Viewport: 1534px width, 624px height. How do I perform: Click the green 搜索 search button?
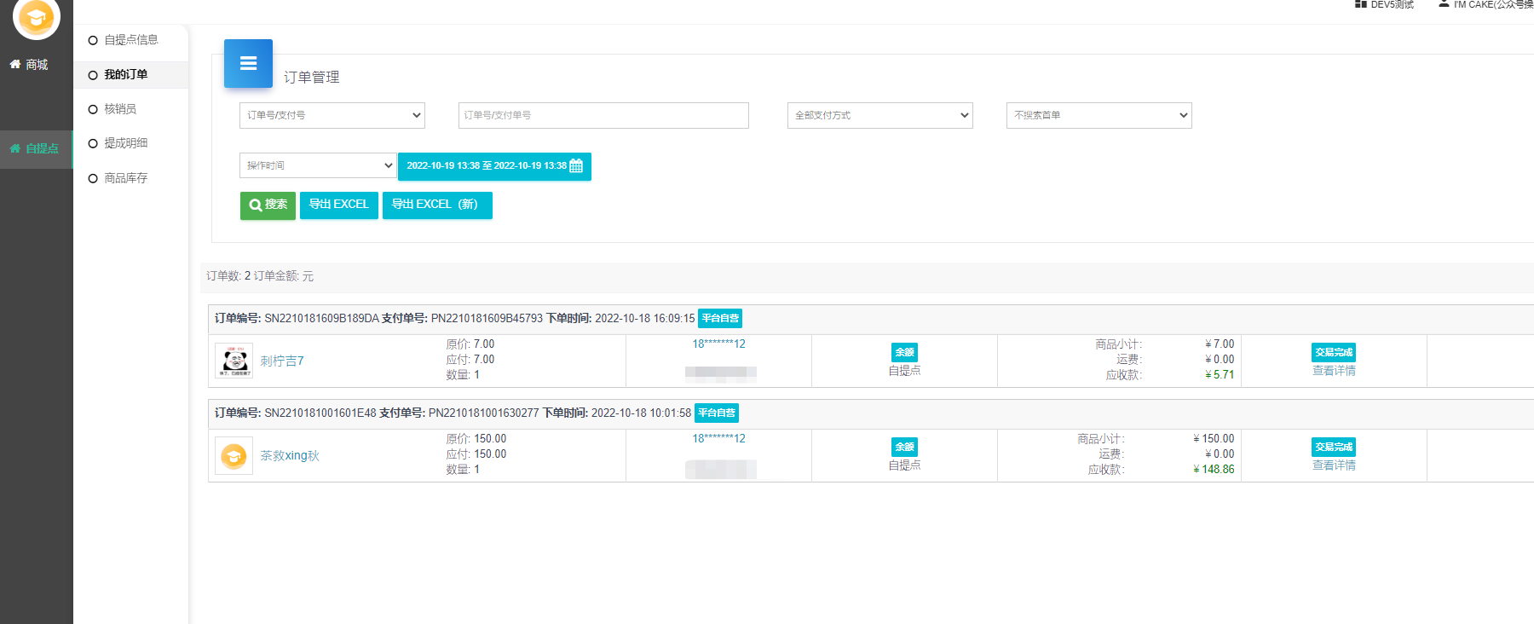click(268, 205)
